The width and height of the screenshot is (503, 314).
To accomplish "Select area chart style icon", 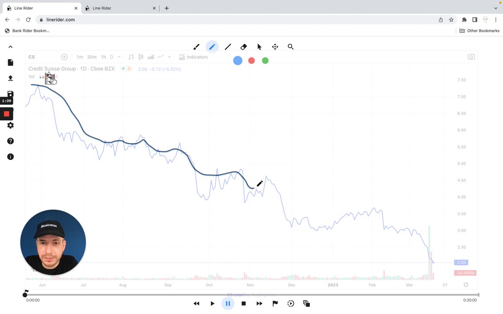I will pos(150,57).
